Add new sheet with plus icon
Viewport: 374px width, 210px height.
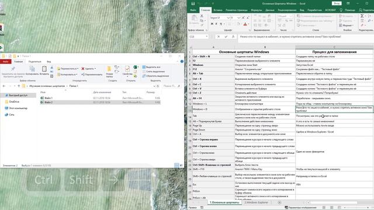[x=279, y=202]
